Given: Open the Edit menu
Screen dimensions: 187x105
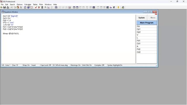Looking at the screenshot, I should (7, 4).
